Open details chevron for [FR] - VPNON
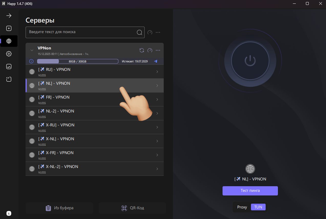The height and width of the screenshot is (219, 326). pyautogui.click(x=157, y=99)
